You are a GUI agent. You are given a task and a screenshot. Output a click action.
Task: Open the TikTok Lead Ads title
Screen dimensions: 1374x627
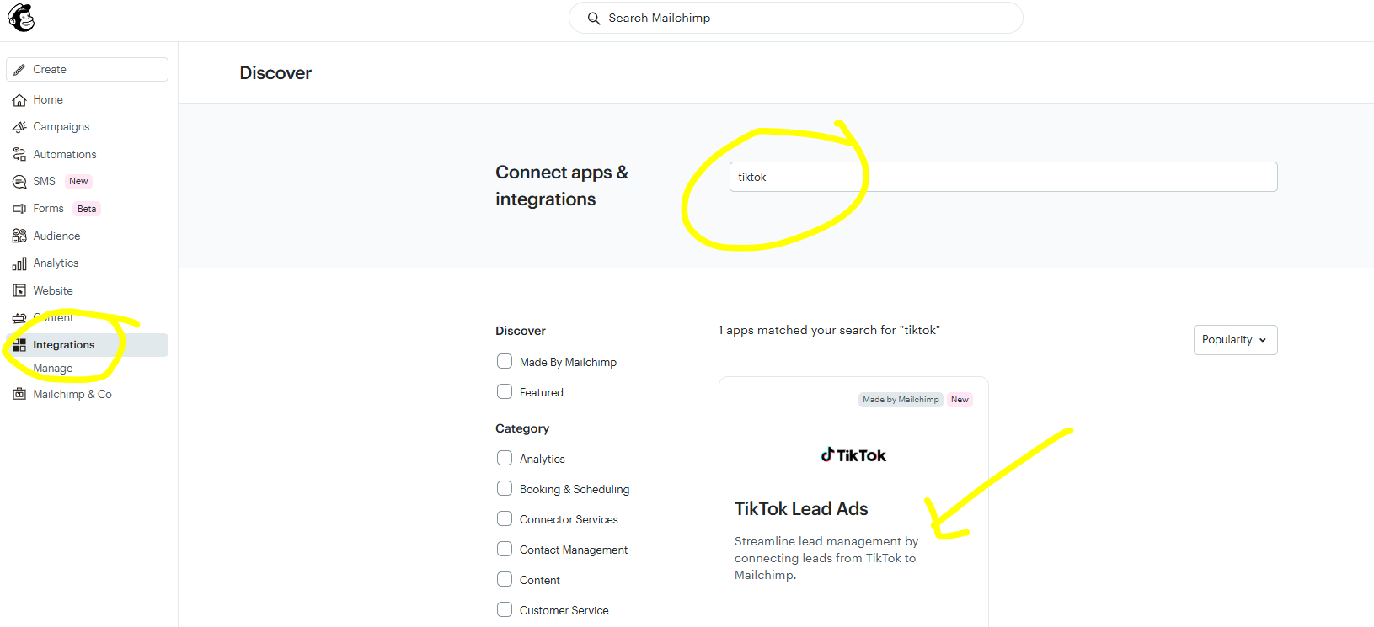coord(801,508)
